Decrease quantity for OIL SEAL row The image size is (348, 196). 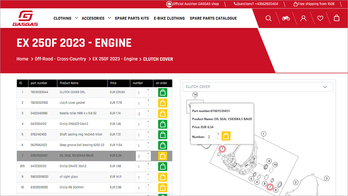tap(148, 158)
